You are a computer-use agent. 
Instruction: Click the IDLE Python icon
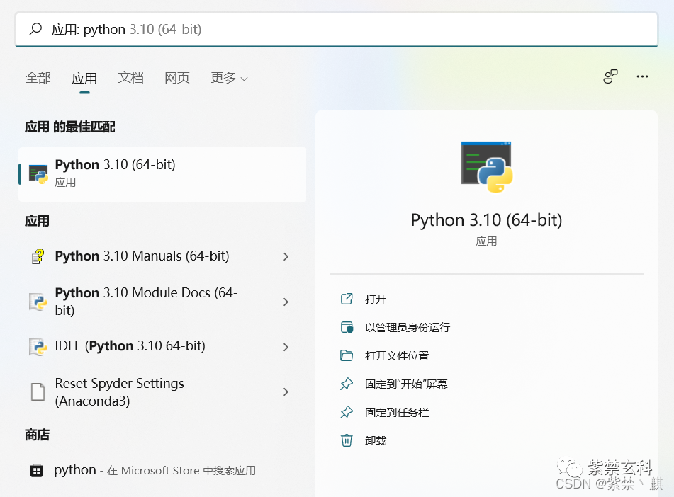coord(38,347)
